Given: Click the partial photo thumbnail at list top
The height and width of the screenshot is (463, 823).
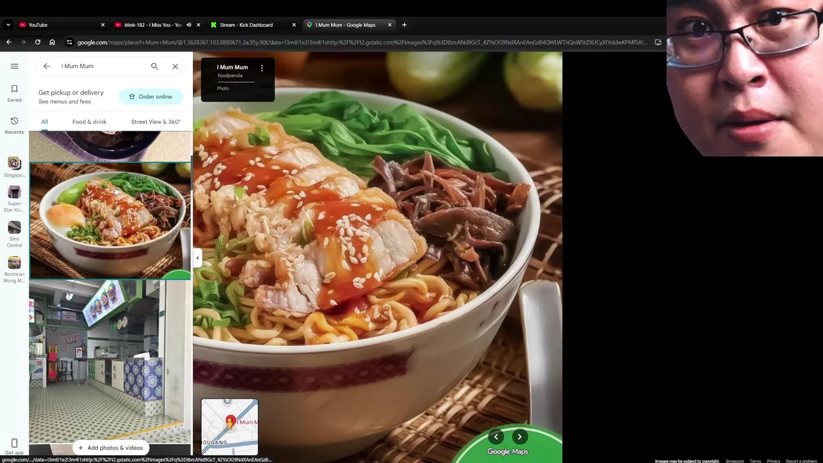Looking at the screenshot, I should click(x=110, y=146).
